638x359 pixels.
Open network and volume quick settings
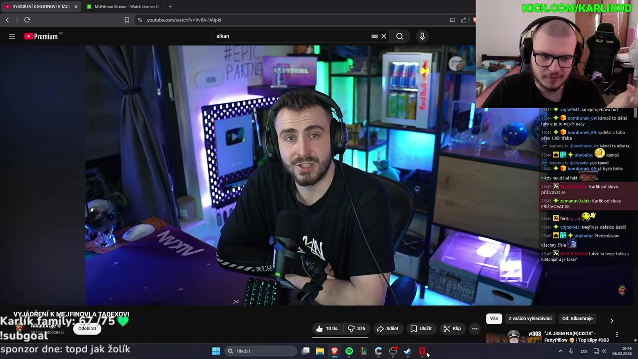pos(600,351)
